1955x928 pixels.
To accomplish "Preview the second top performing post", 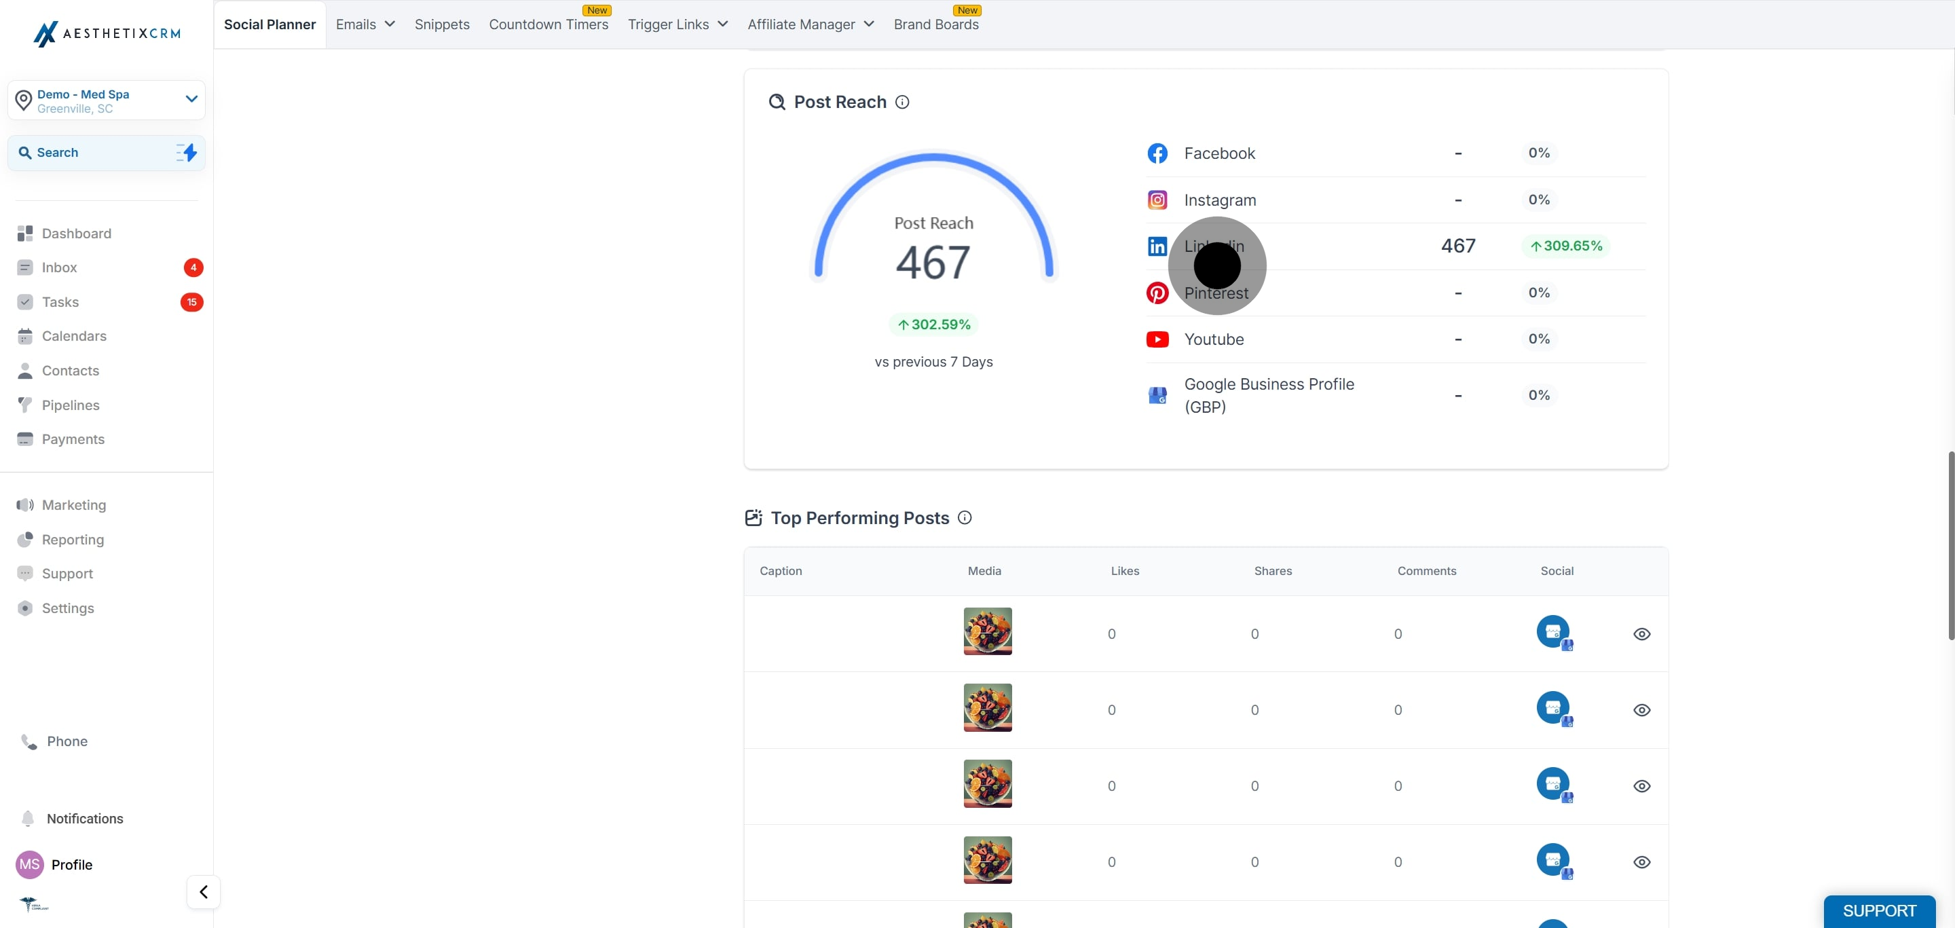I will tap(1641, 710).
